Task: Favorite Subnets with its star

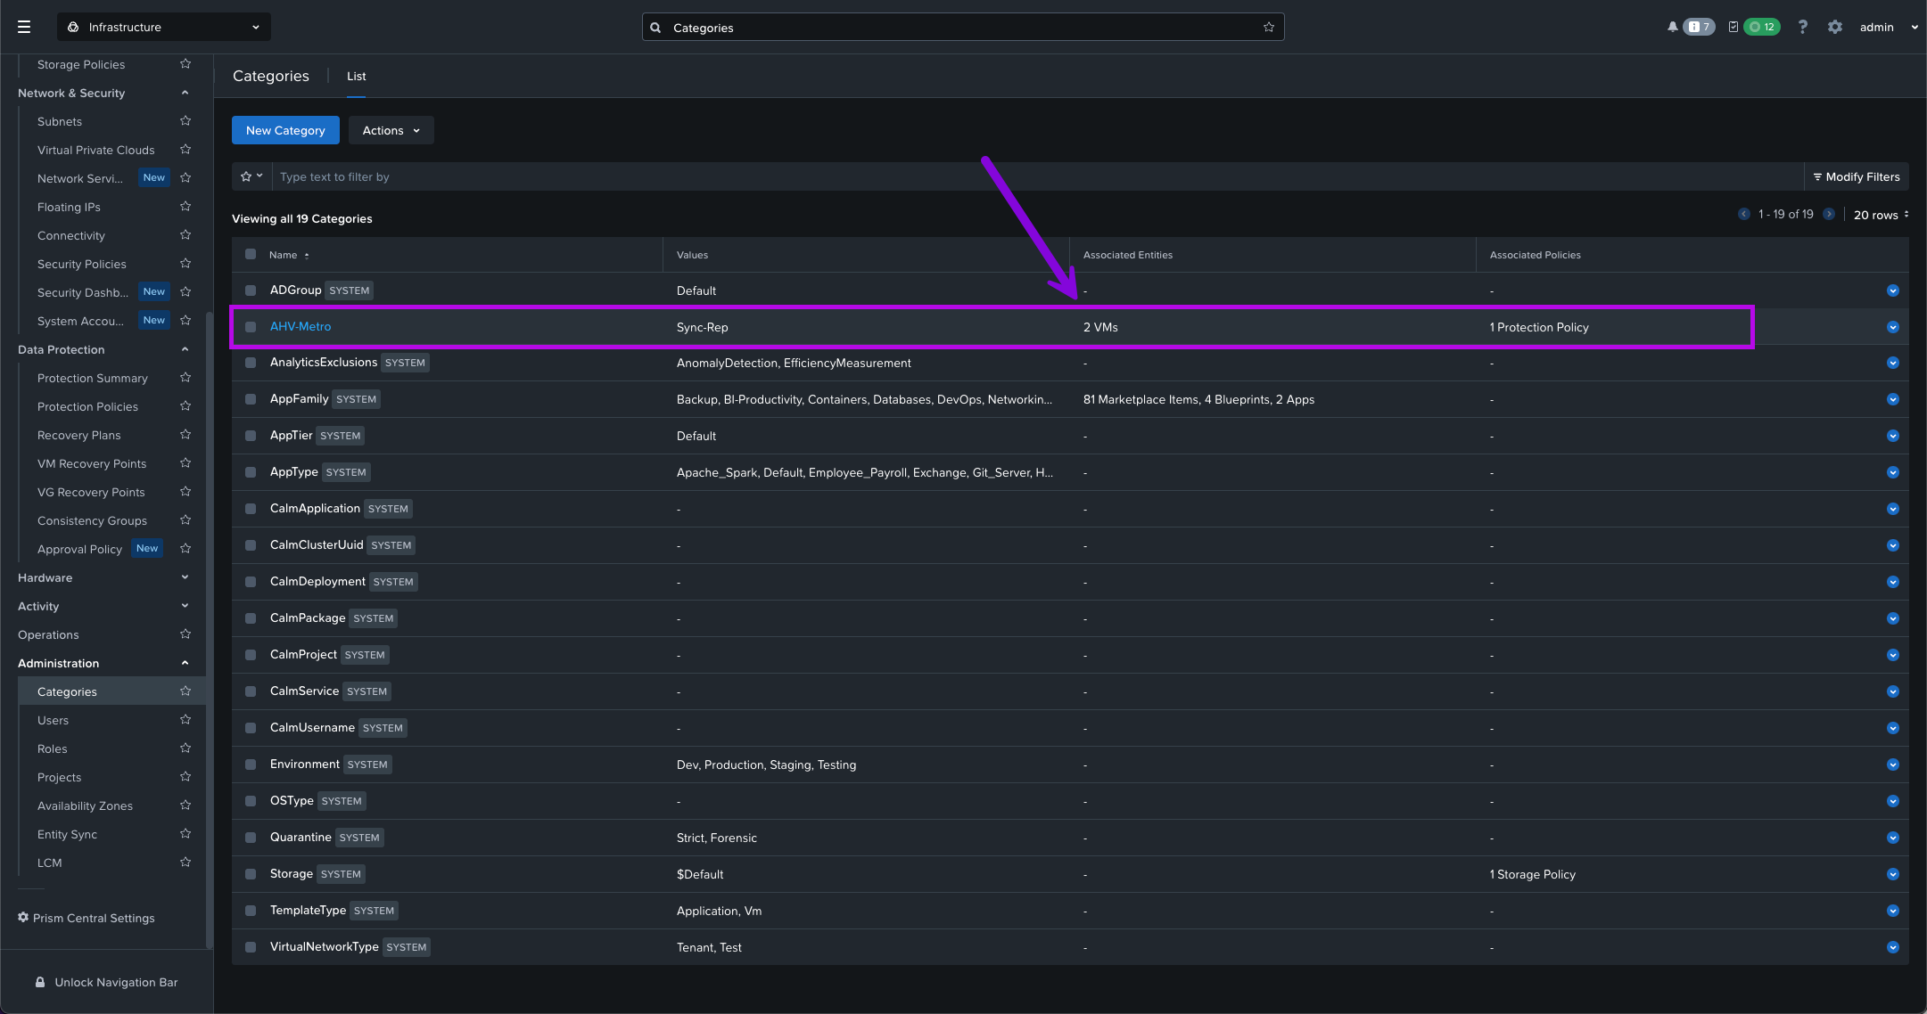Action: point(185,121)
